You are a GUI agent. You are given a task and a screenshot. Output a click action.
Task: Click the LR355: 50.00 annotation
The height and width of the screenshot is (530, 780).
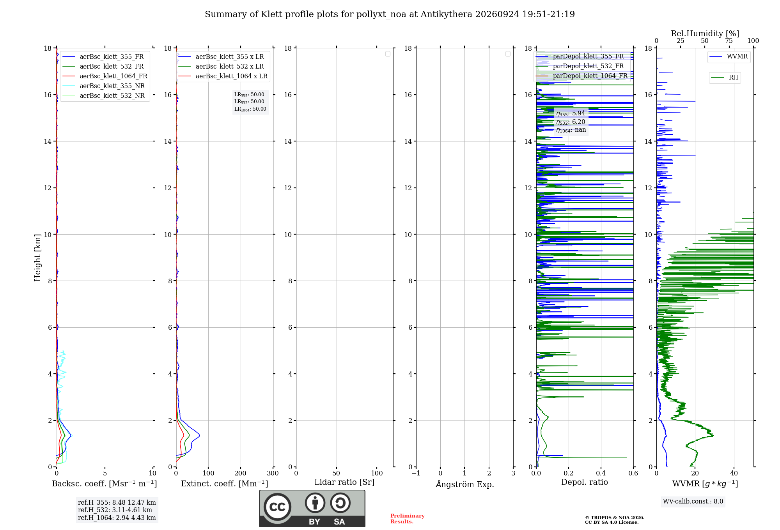click(249, 95)
